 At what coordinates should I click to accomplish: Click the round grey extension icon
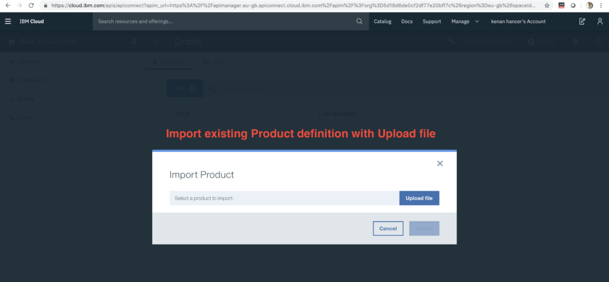point(573,5)
